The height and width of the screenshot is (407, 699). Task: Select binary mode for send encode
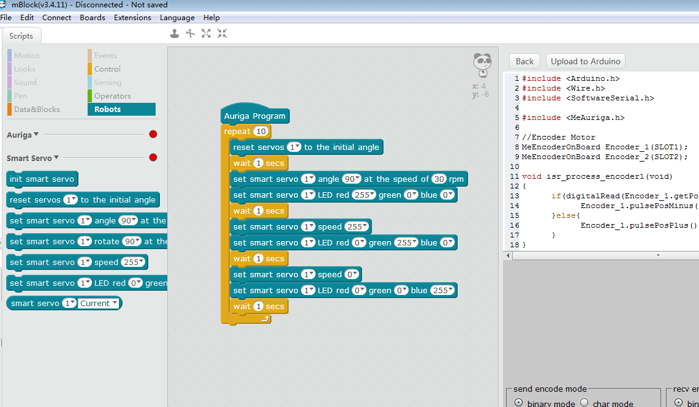[518, 403]
